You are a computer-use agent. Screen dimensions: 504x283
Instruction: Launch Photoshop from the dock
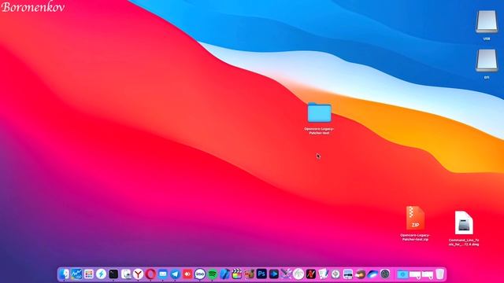(261, 274)
